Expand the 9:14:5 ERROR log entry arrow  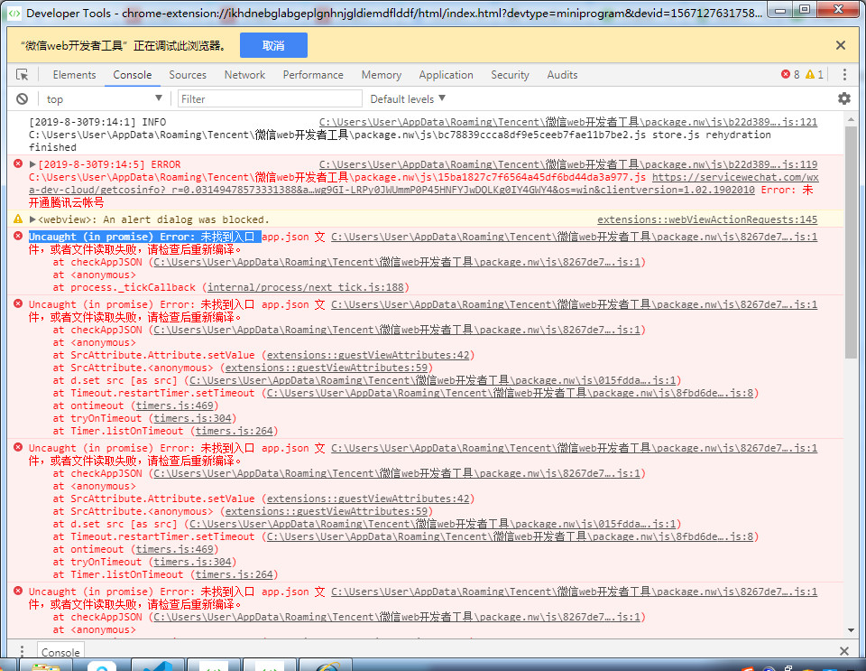click(32, 164)
